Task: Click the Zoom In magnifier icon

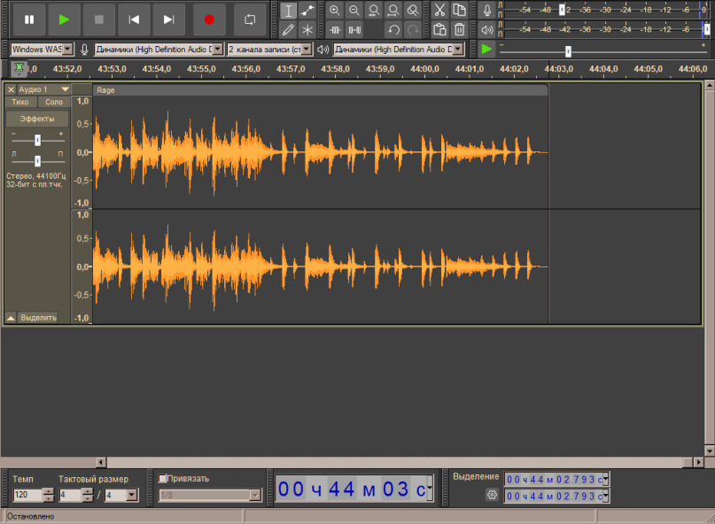Action: 334,11
